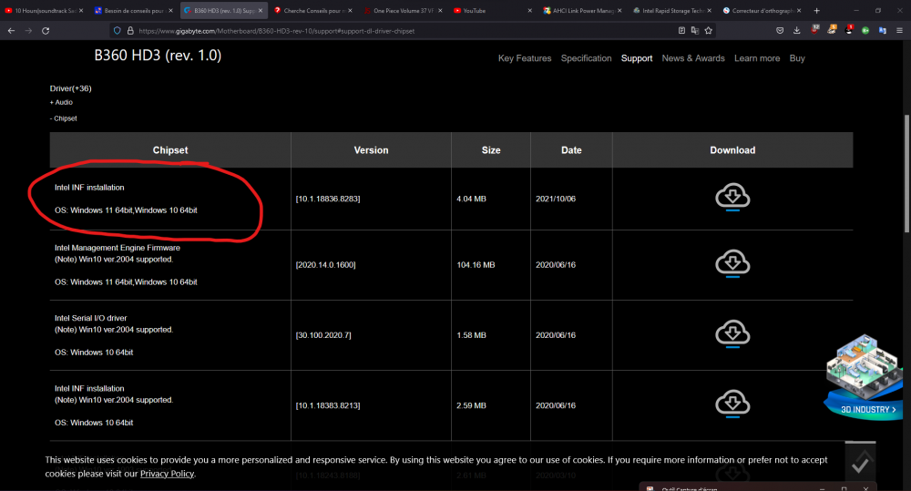Bookmark this page with the star
Viewport: 911px width, 491px height.
[x=708, y=31]
